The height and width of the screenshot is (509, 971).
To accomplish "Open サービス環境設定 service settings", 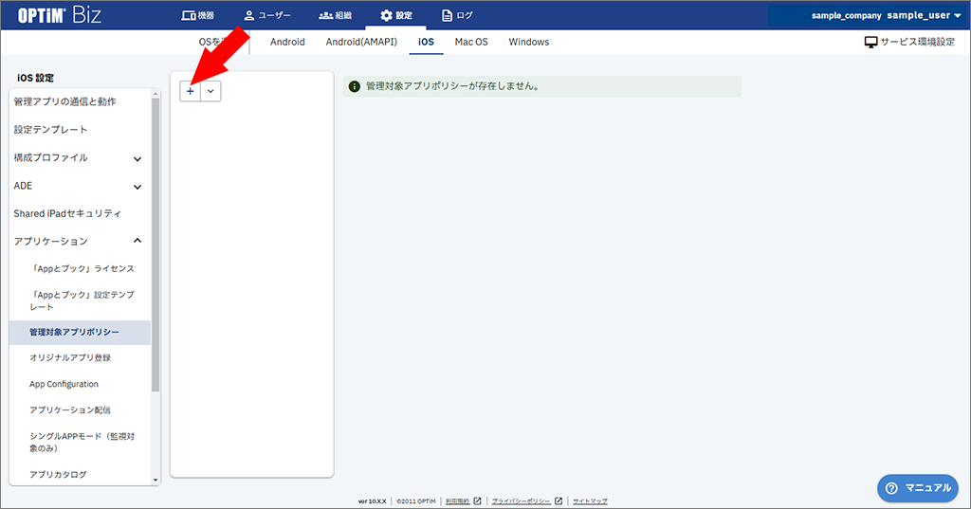I will coord(909,42).
